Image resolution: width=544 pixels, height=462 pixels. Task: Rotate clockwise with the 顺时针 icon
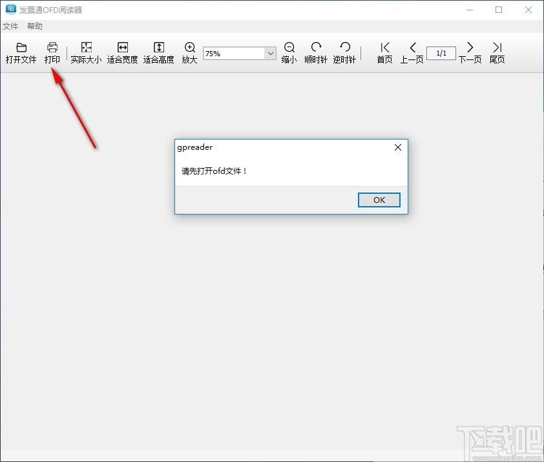pyautogui.click(x=316, y=47)
